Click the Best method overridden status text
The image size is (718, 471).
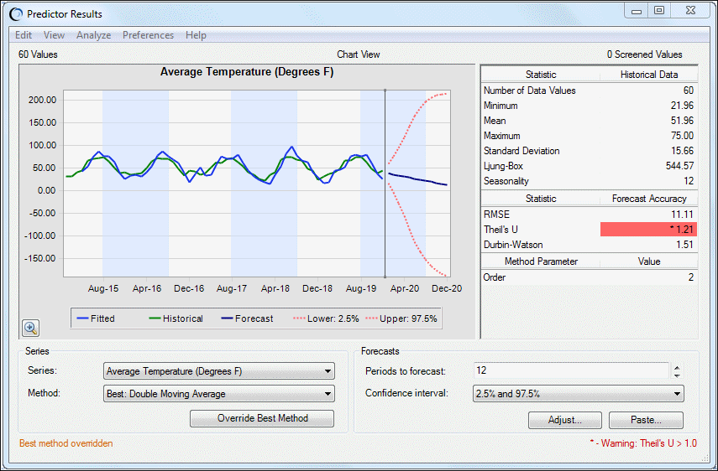pyautogui.click(x=66, y=443)
